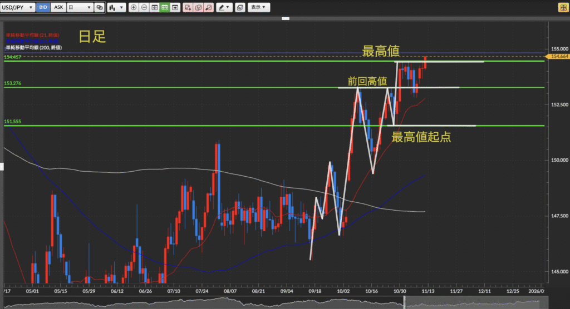Click the zoom in magnifier icon
Screen dimensions: 570x309
(134, 8)
